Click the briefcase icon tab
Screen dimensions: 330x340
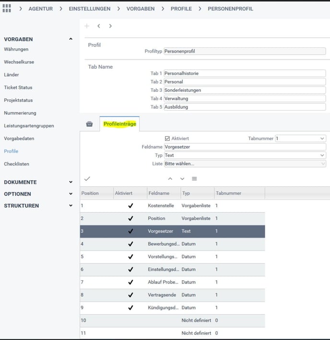[x=89, y=124]
